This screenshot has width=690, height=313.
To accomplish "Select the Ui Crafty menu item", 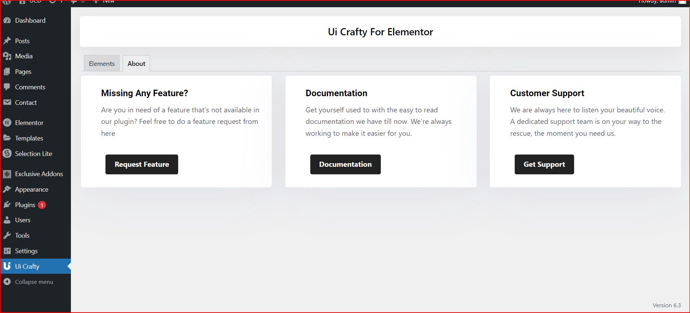I will pyautogui.click(x=36, y=266).
